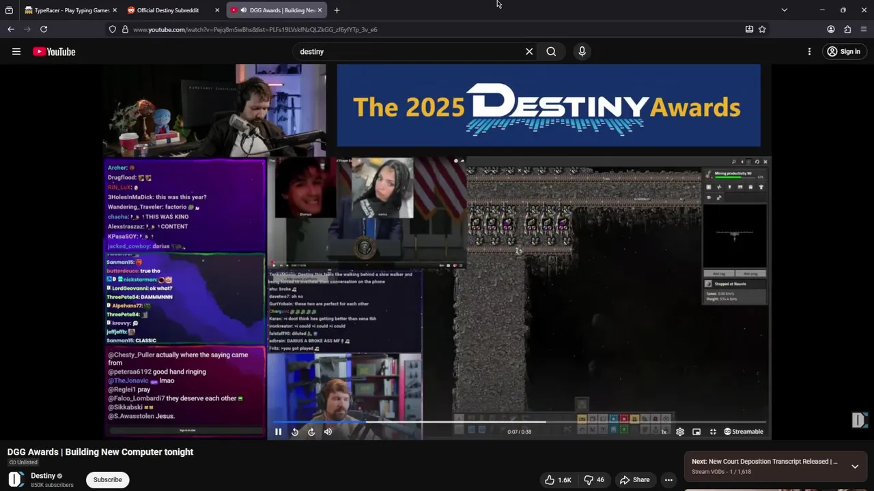Go to the YouTube home logo

(x=54, y=52)
